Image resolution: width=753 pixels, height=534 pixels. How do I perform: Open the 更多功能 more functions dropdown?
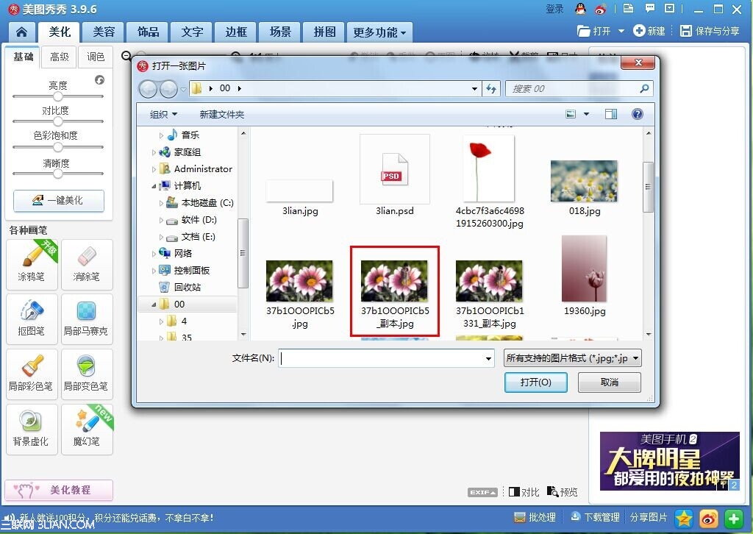[379, 32]
